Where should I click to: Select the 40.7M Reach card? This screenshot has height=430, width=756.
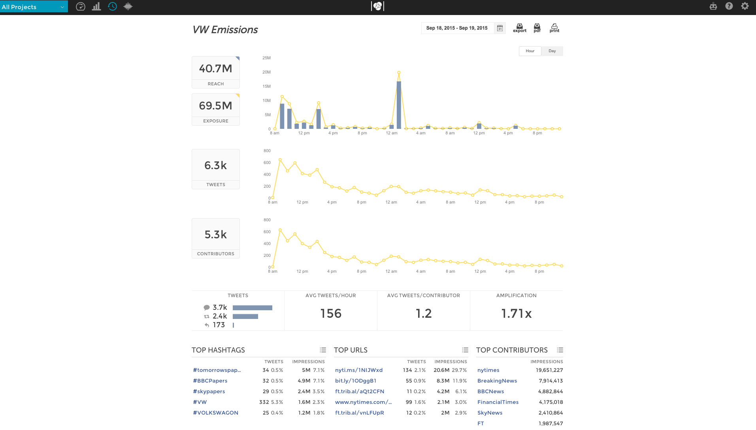[216, 72]
